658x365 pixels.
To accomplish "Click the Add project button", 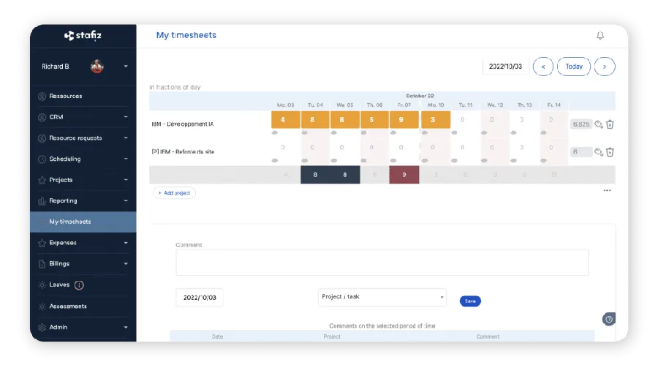I will pyautogui.click(x=174, y=193).
